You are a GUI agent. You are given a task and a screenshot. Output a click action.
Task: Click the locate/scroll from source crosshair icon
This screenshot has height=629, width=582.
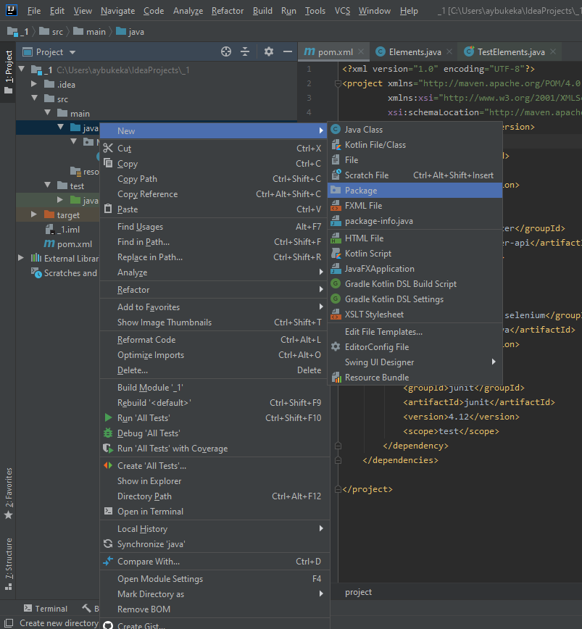226,51
